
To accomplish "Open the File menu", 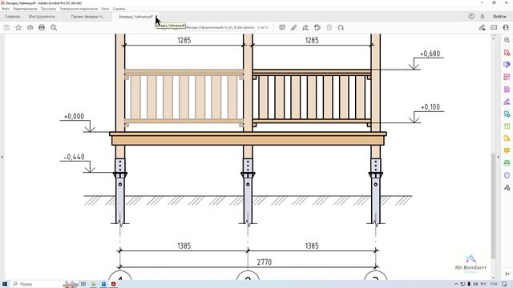I will point(6,9).
